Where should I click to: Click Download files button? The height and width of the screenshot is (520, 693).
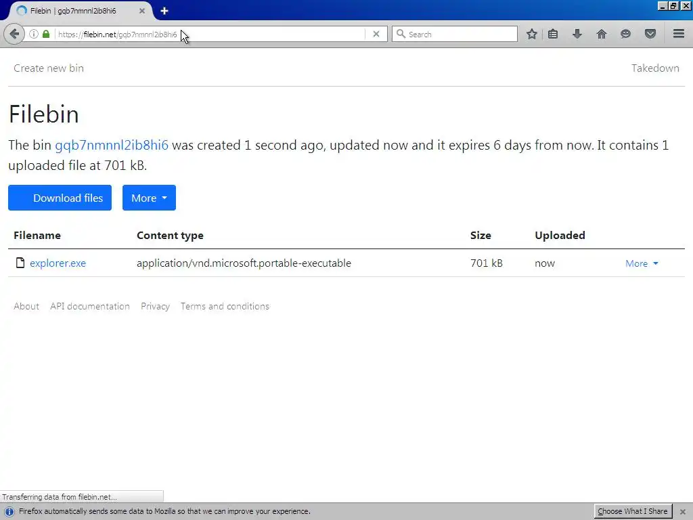click(x=60, y=198)
